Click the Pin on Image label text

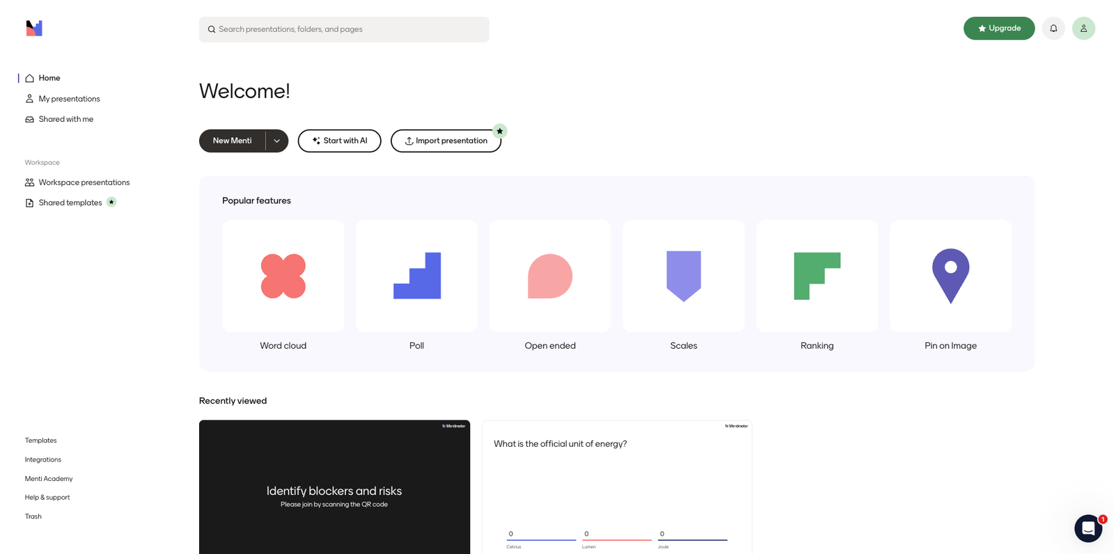pos(951,346)
